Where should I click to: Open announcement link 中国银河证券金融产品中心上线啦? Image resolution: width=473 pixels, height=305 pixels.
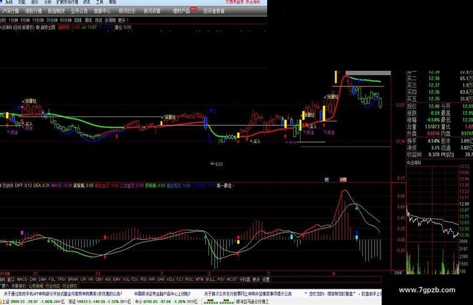[162, 294]
